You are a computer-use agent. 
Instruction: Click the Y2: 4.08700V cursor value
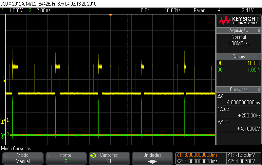pyautogui.click(x=241, y=161)
